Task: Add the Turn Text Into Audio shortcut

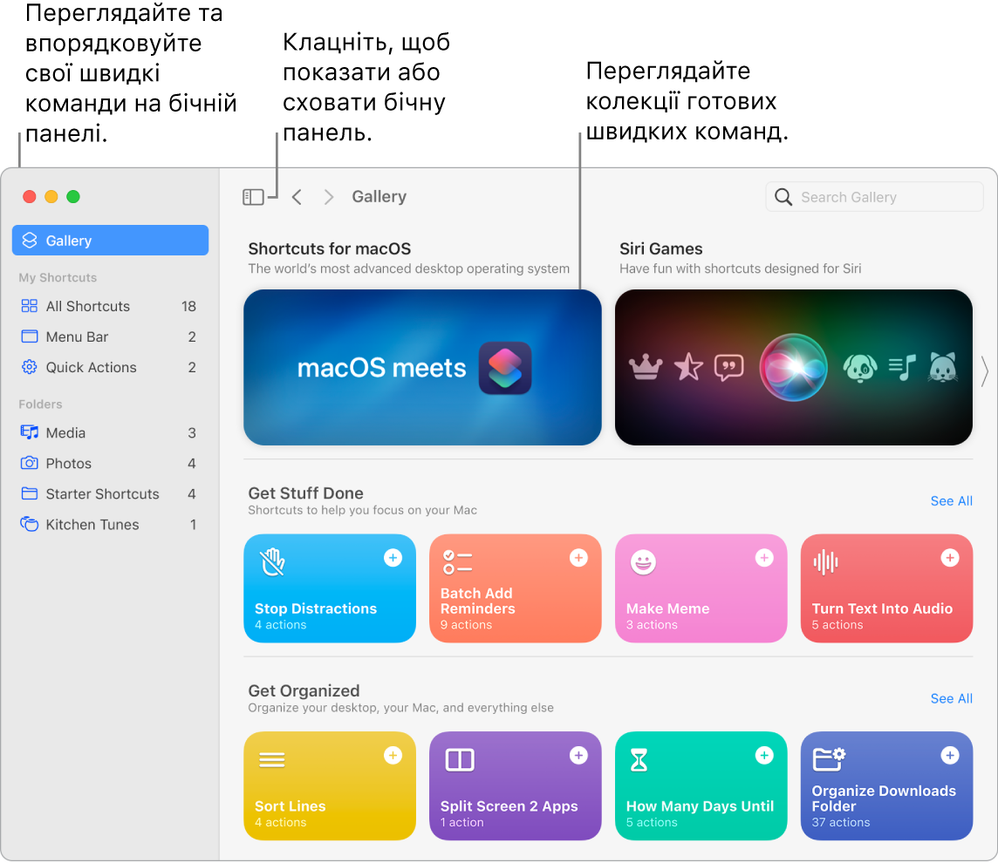Action: point(949,557)
